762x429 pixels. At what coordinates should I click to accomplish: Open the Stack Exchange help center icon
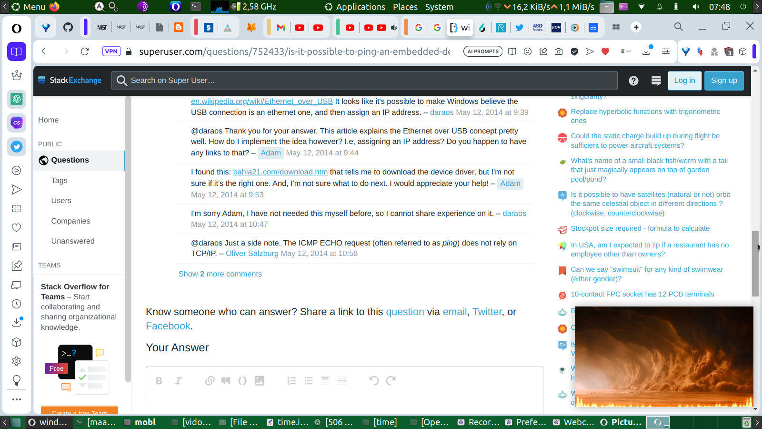633,81
